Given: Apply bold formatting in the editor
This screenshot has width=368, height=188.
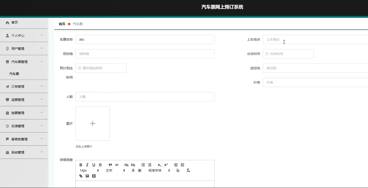Looking at the screenshot, I should coord(81,165).
